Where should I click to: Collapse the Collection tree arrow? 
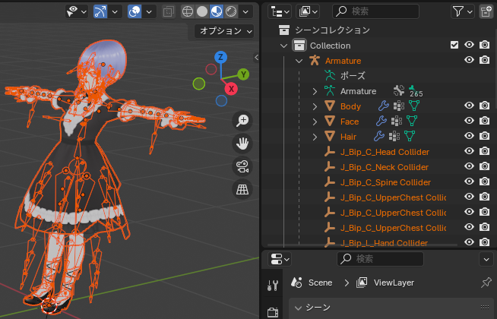click(x=283, y=46)
